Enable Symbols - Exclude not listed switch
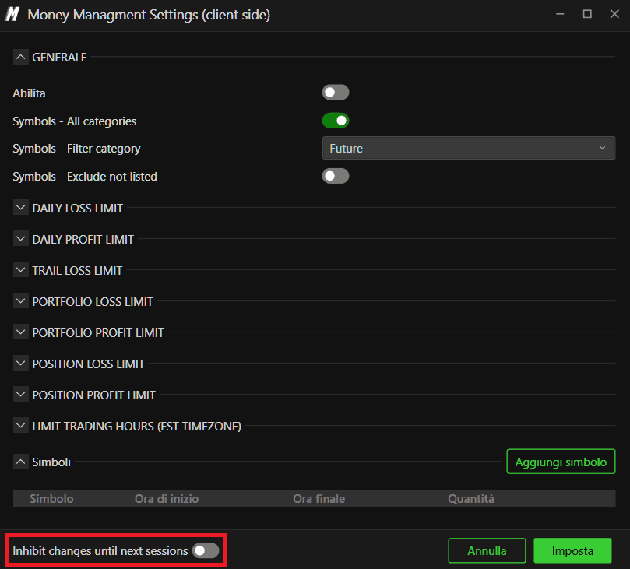Image resolution: width=630 pixels, height=569 pixels. pyautogui.click(x=336, y=176)
